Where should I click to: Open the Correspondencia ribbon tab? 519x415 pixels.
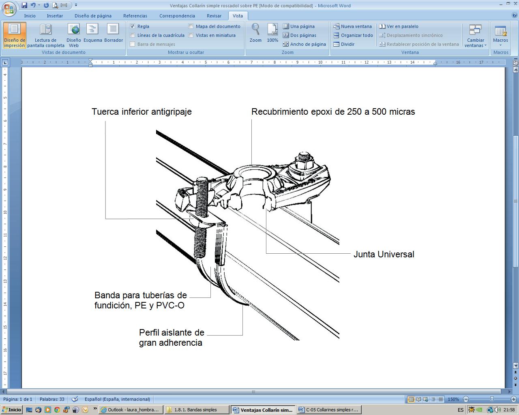tap(177, 16)
